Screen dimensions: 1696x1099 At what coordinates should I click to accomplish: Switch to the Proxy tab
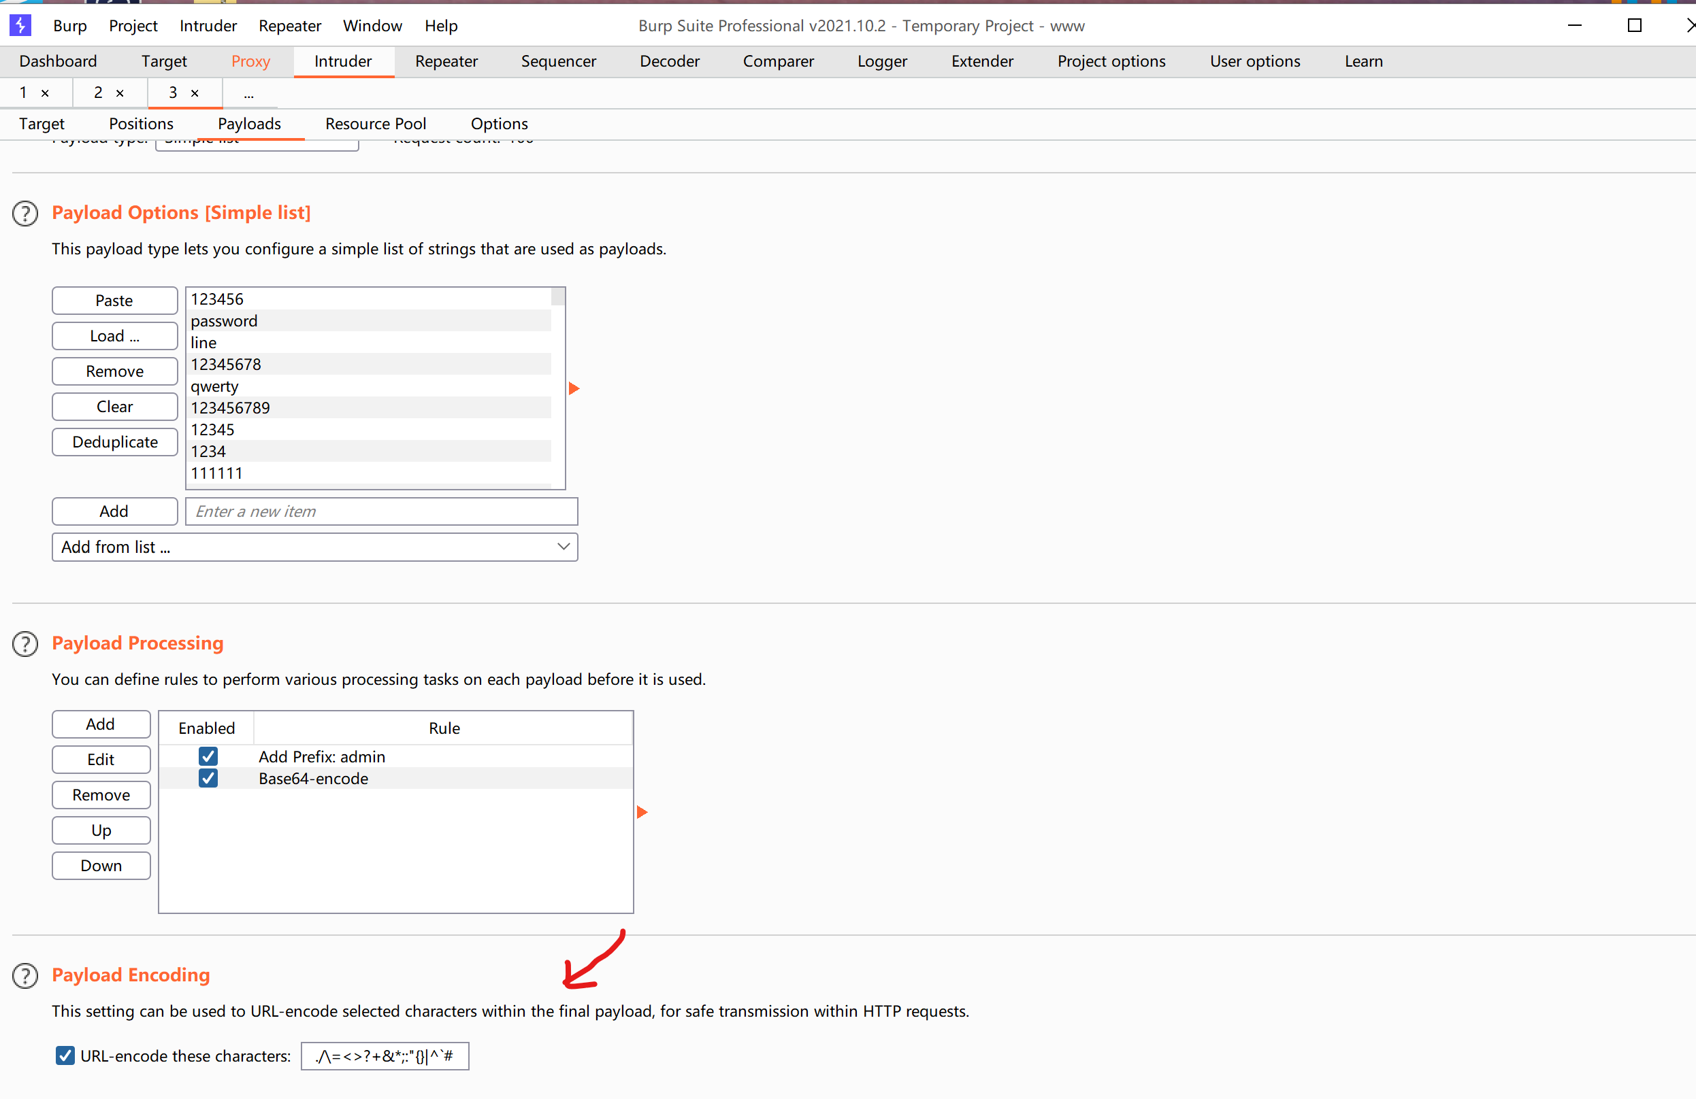coord(251,61)
